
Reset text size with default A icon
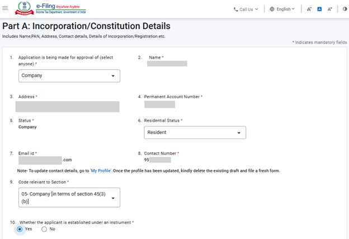click(319, 9)
